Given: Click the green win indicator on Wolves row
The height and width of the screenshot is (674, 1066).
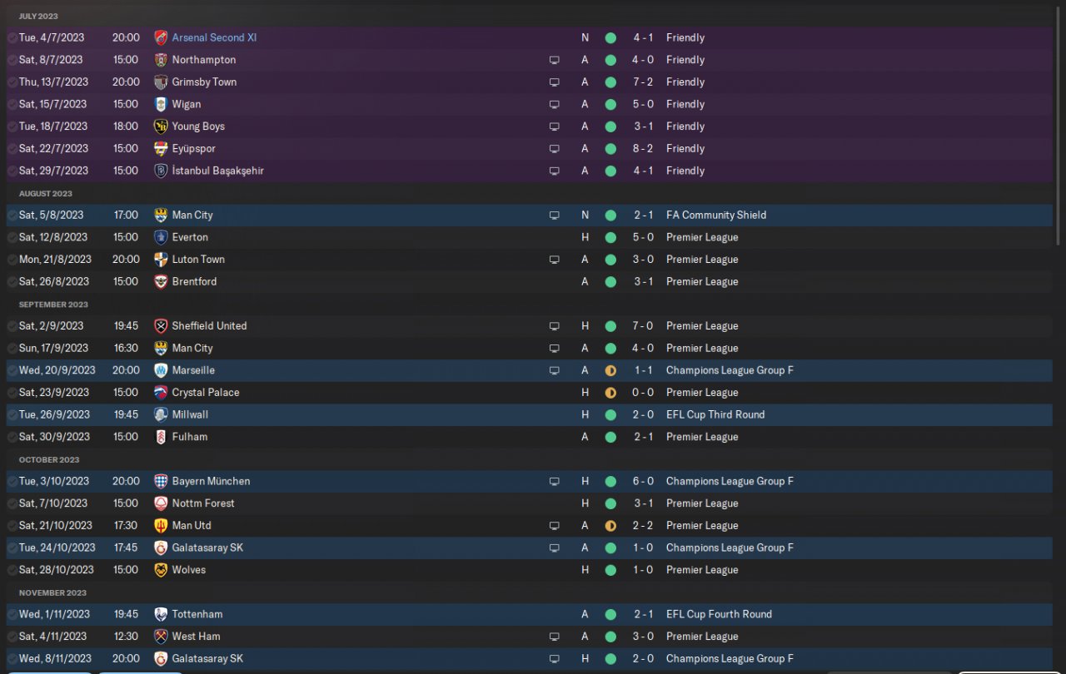Looking at the screenshot, I should click(x=610, y=570).
